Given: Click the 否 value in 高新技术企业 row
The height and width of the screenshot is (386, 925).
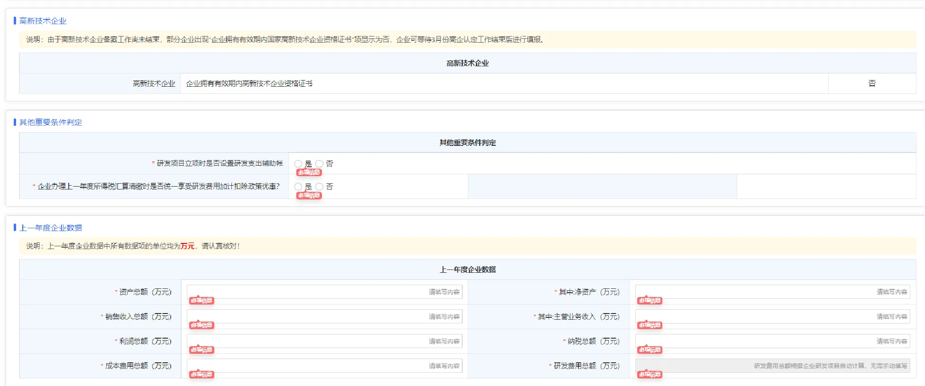Looking at the screenshot, I should (872, 83).
